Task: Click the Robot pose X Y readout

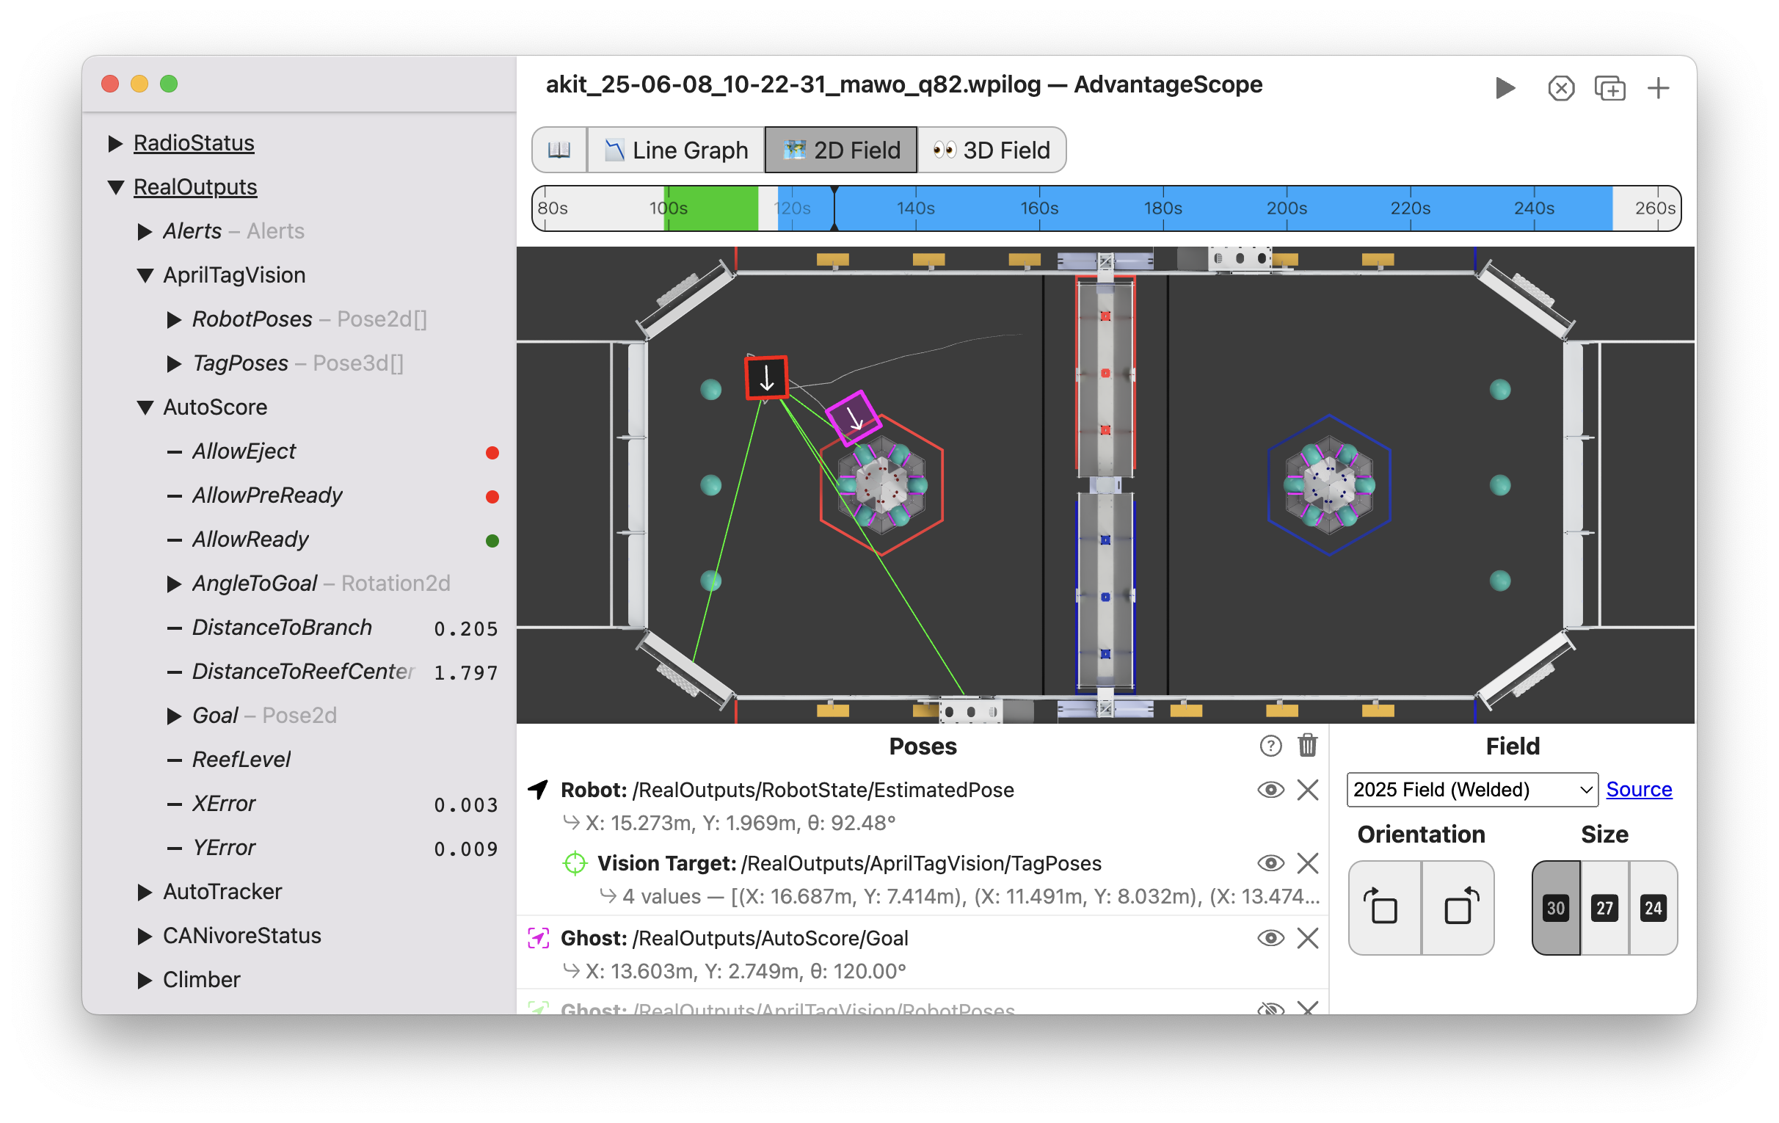Action: [741, 824]
